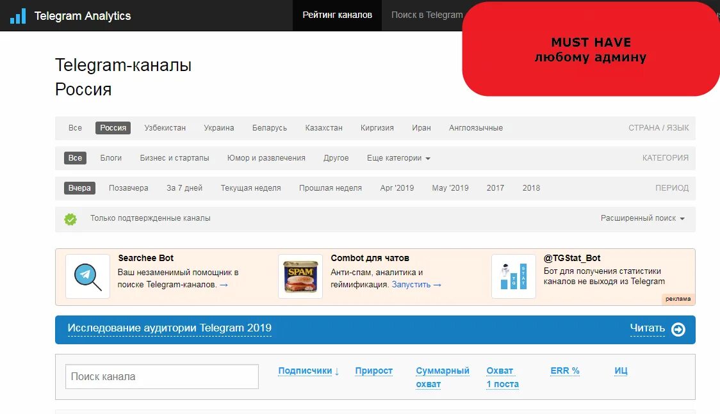Image resolution: width=720 pixels, height=414 pixels.
Task: Open Combot для чатов title link
Action: 370,258
